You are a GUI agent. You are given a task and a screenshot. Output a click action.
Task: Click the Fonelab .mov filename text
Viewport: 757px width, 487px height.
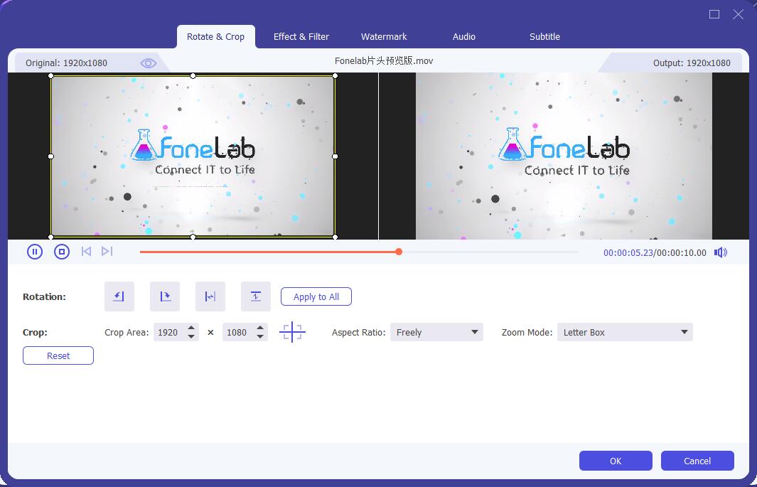[384, 61]
